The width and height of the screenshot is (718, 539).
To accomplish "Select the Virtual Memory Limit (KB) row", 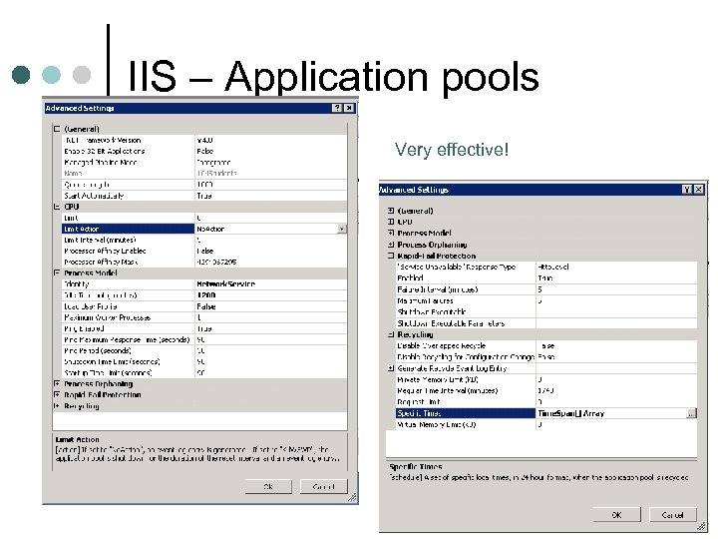I will point(546,424).
